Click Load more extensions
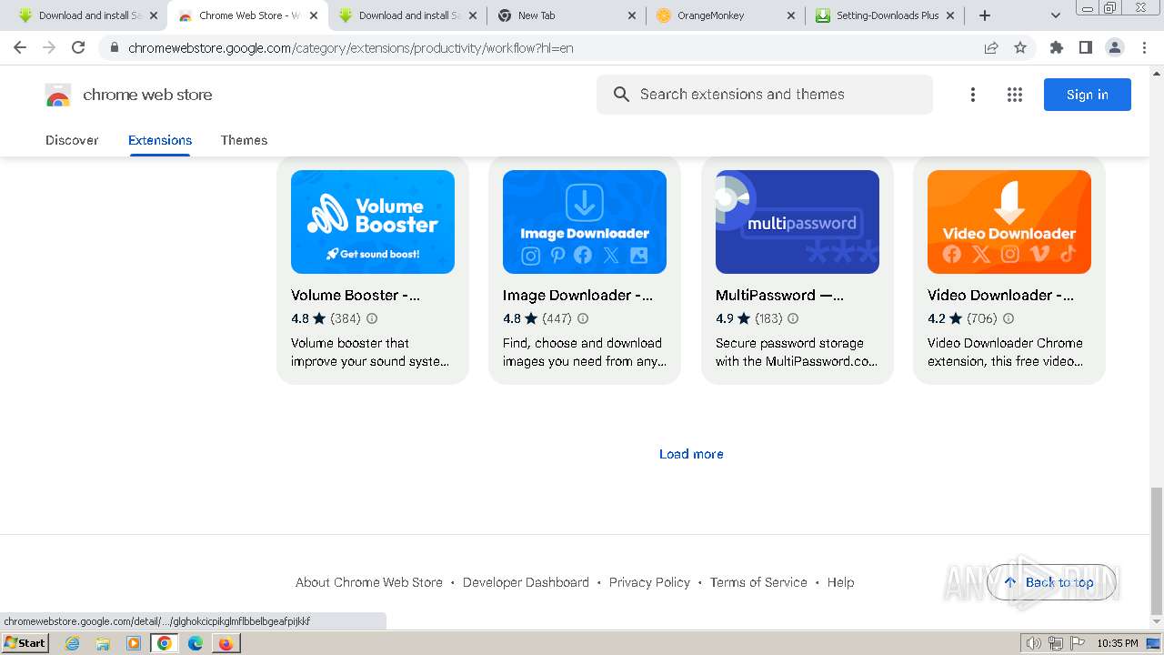The width and height of the screenshot is (1164, 655). point(691,454)
